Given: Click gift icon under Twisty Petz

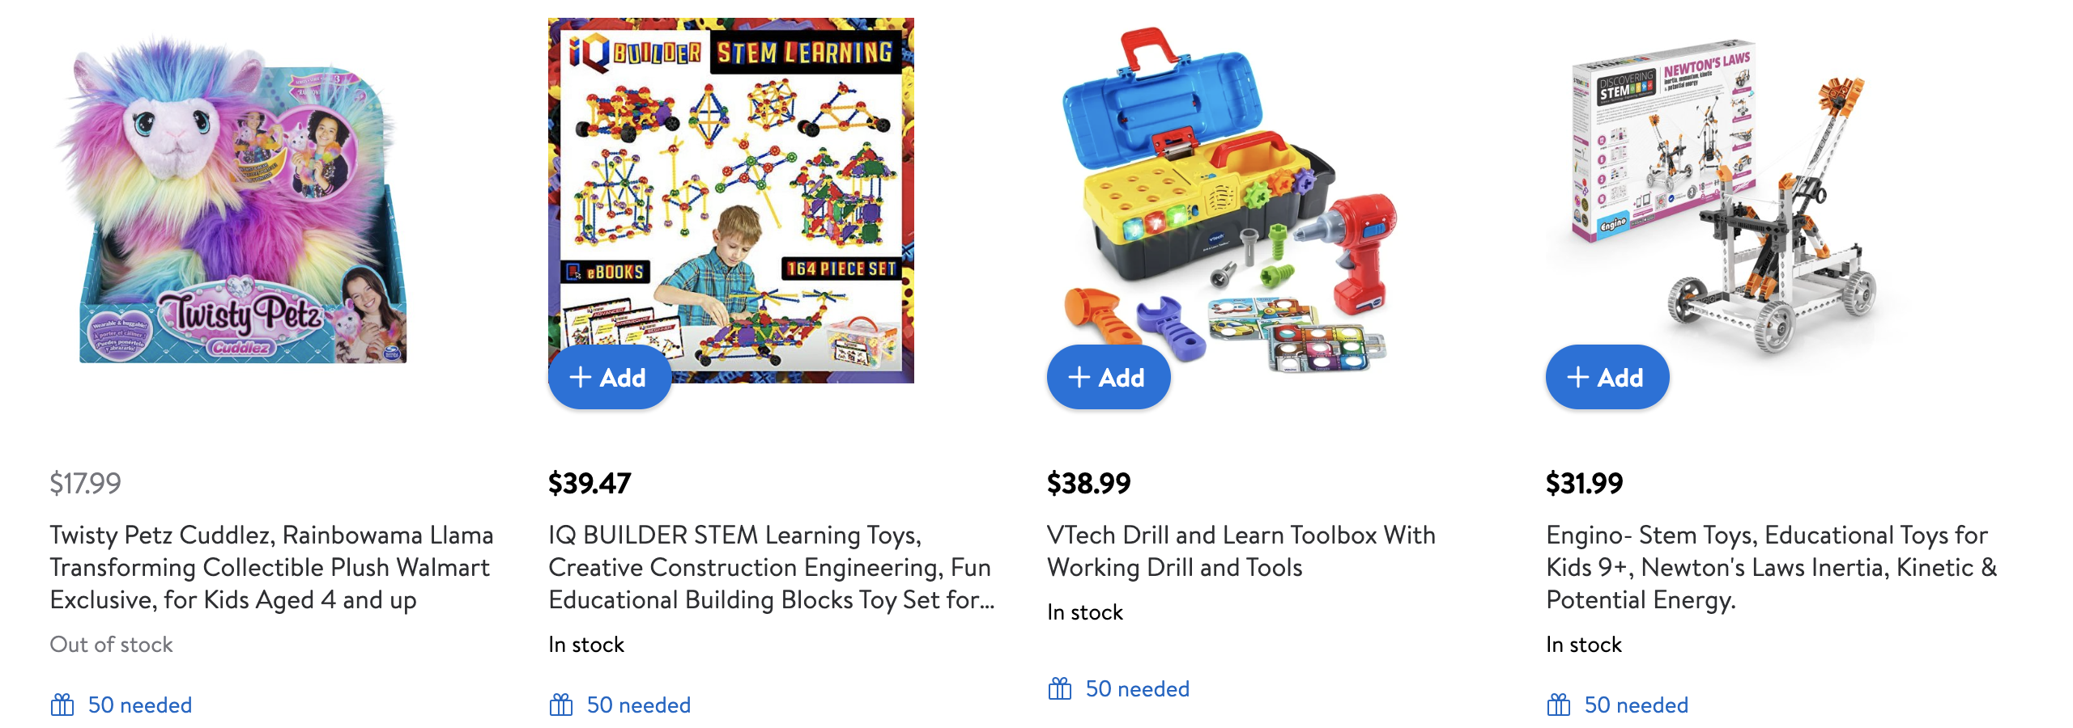Looking at the screenshot, I should tap(62, 705).
